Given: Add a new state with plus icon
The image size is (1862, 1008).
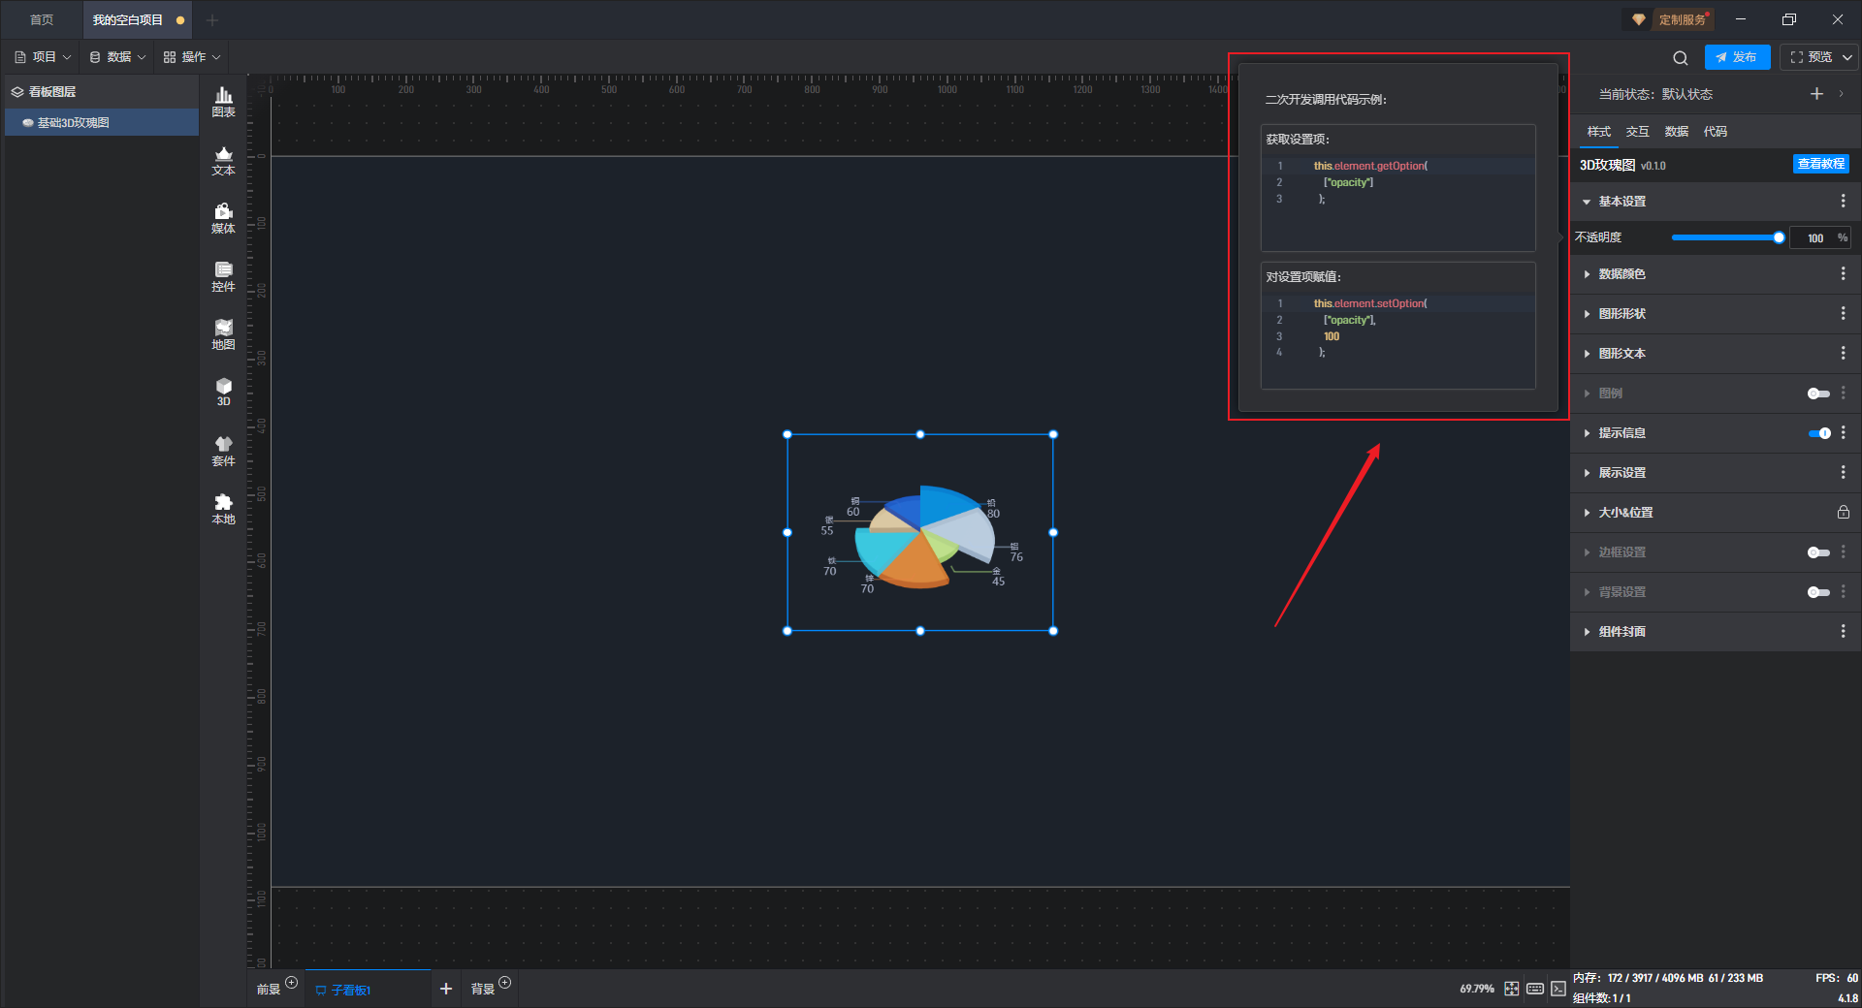Looking at the screenshot, I should pyautogui.click(x=1816, y=94).
